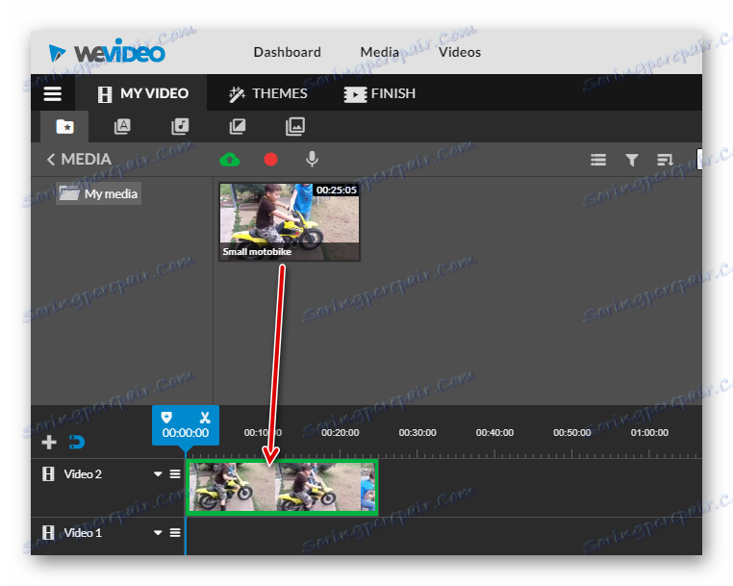
Task: Expand the Video 2 track dropdown arrow
Action: [x=158, y=474]
